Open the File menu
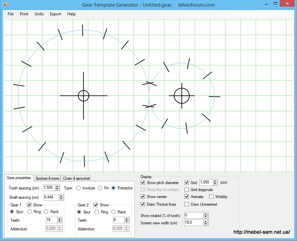Screen dimensions: 297x241 (x=11, y=14)
